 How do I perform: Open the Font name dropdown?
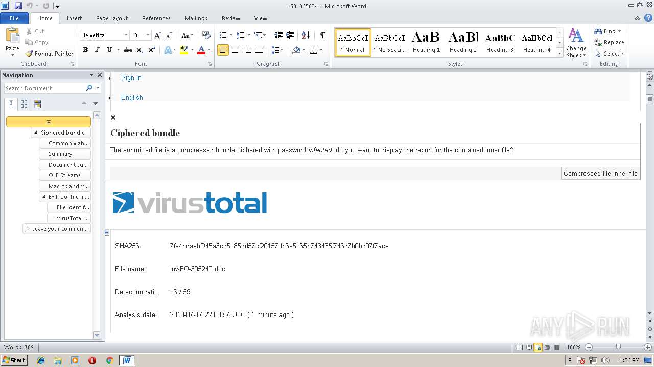(126, 35)
